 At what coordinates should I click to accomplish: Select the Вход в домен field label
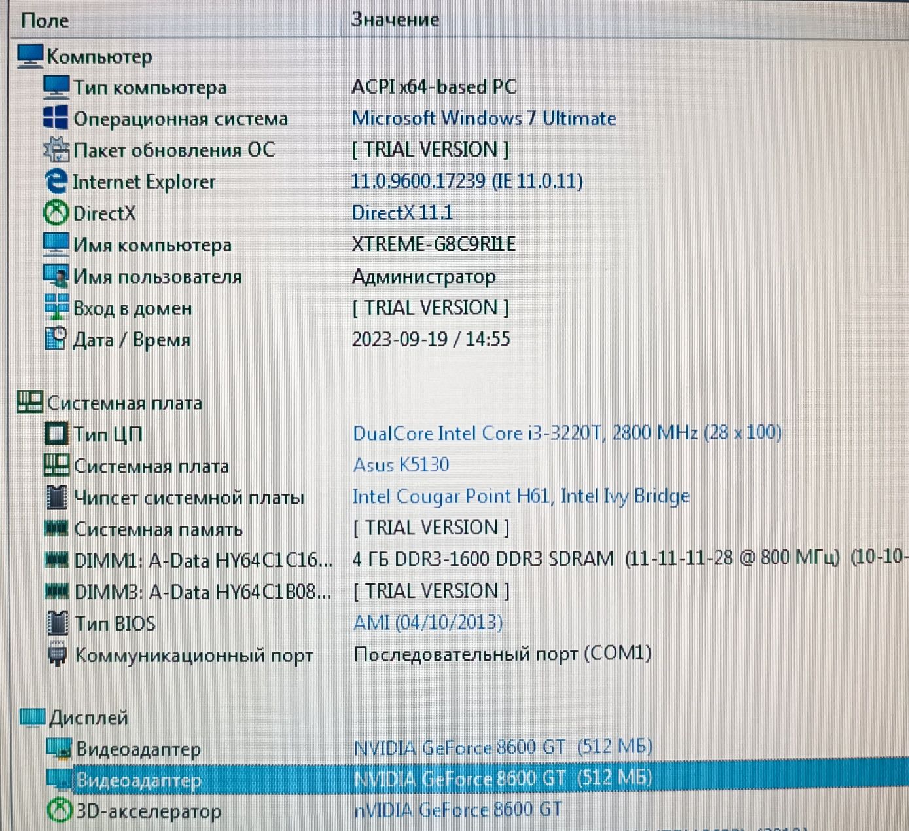(133, 308)
